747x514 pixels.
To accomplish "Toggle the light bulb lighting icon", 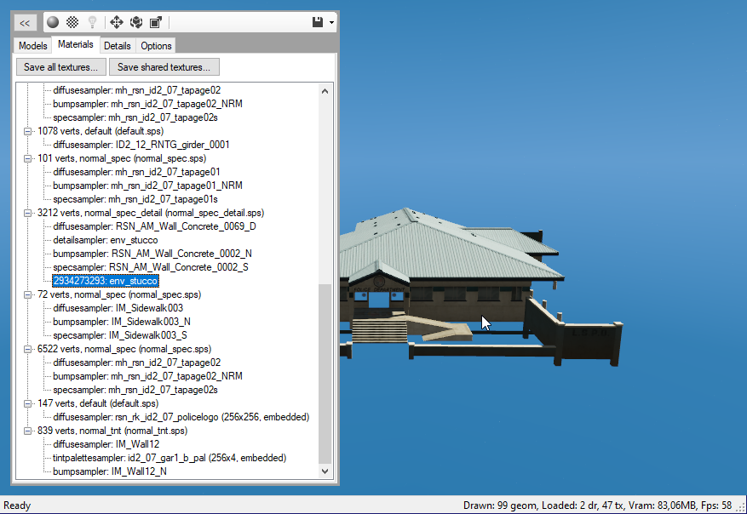I will [93, 21].
